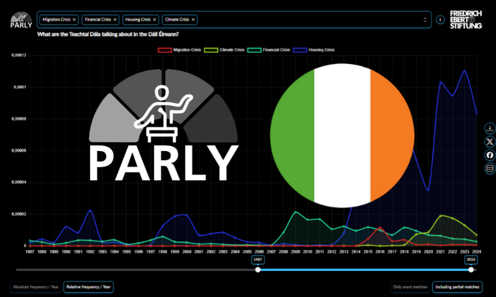Image resolution: width=496 pixels, height=297 pixels.
Task: Remove the Migration Crisis tag
Action: 74,20
